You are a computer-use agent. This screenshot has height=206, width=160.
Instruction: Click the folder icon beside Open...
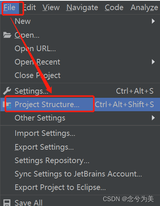click(7, 35)
